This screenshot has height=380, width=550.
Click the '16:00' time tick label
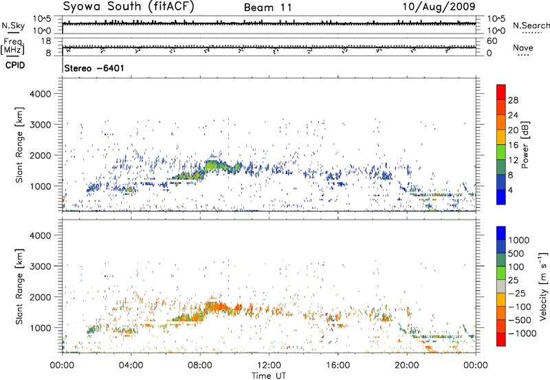click(x=338, y=366)
